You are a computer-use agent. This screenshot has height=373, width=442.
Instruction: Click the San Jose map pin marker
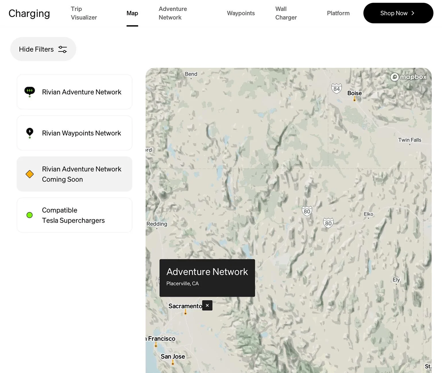click(173, 363)
